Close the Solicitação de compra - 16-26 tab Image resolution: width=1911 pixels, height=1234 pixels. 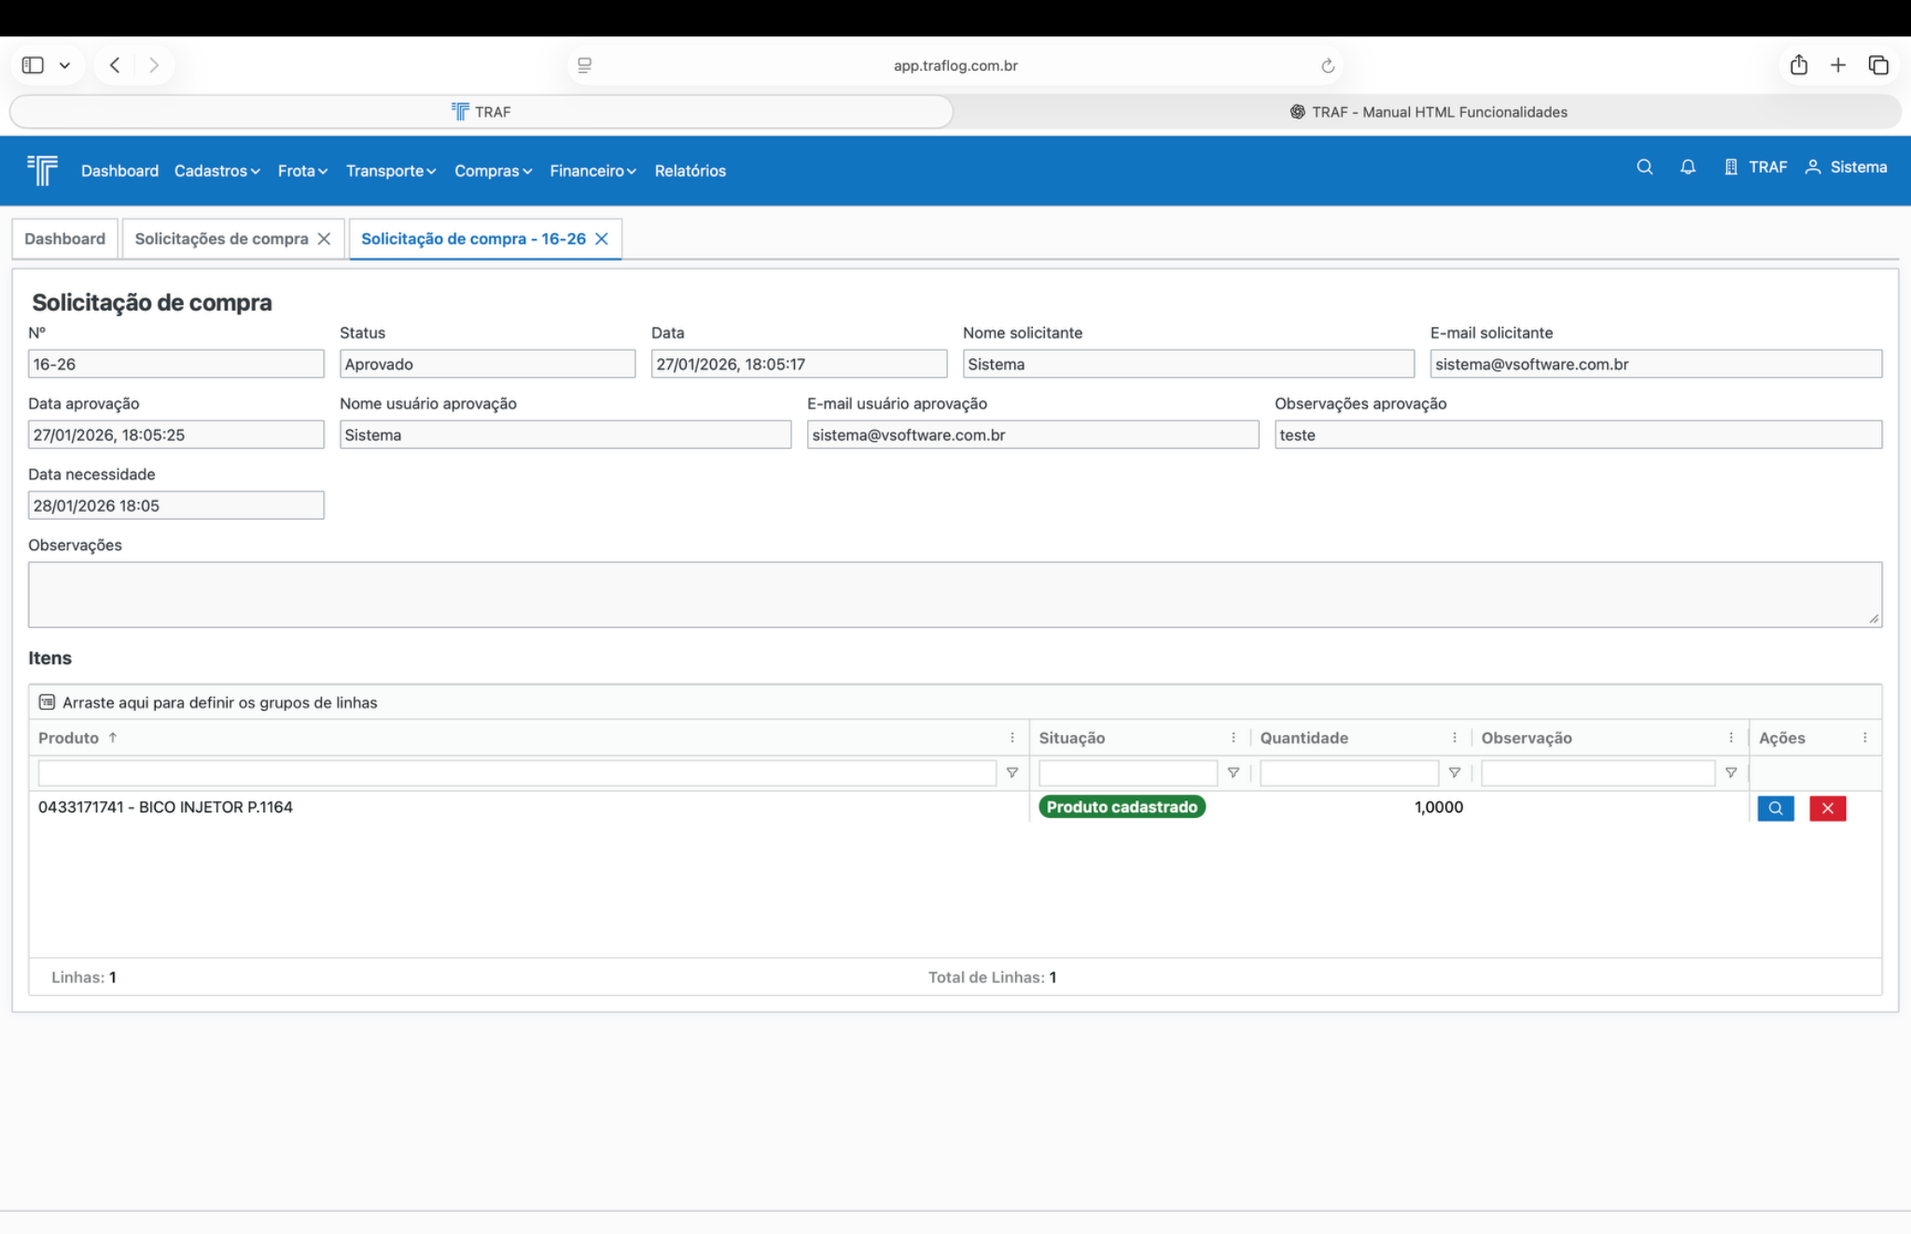click(602, 239)
